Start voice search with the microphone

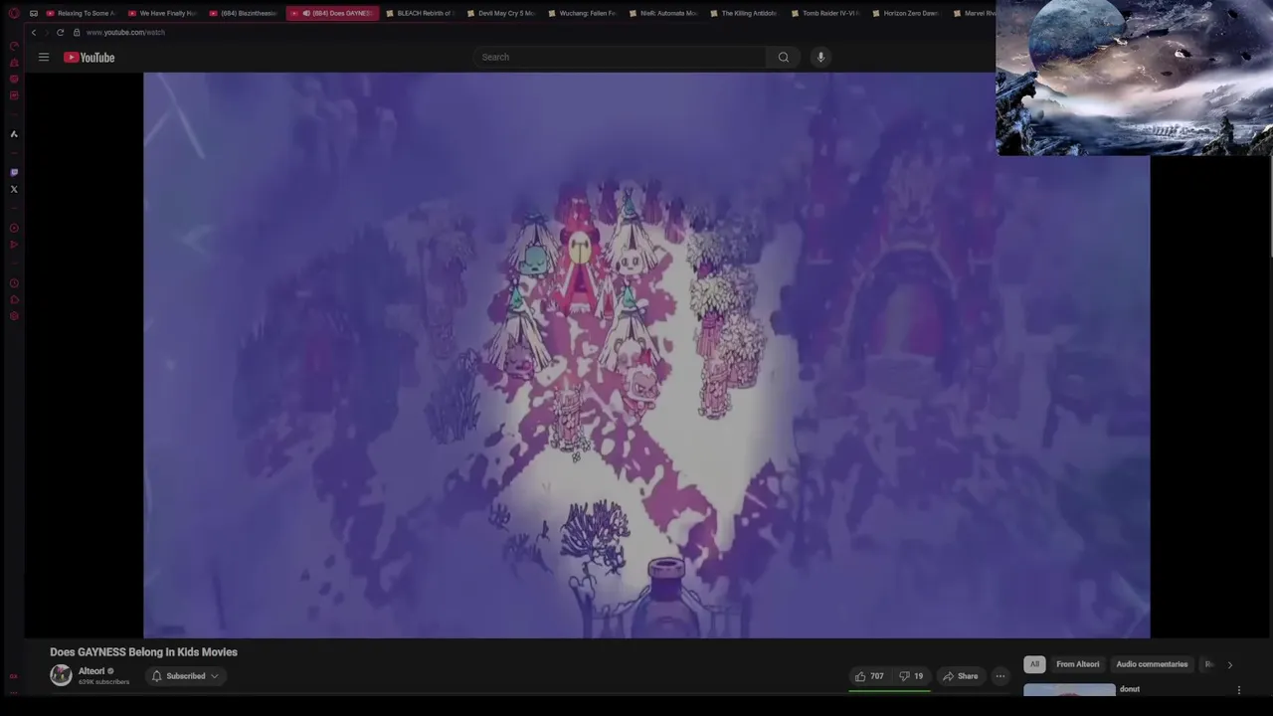pos(820,57)
